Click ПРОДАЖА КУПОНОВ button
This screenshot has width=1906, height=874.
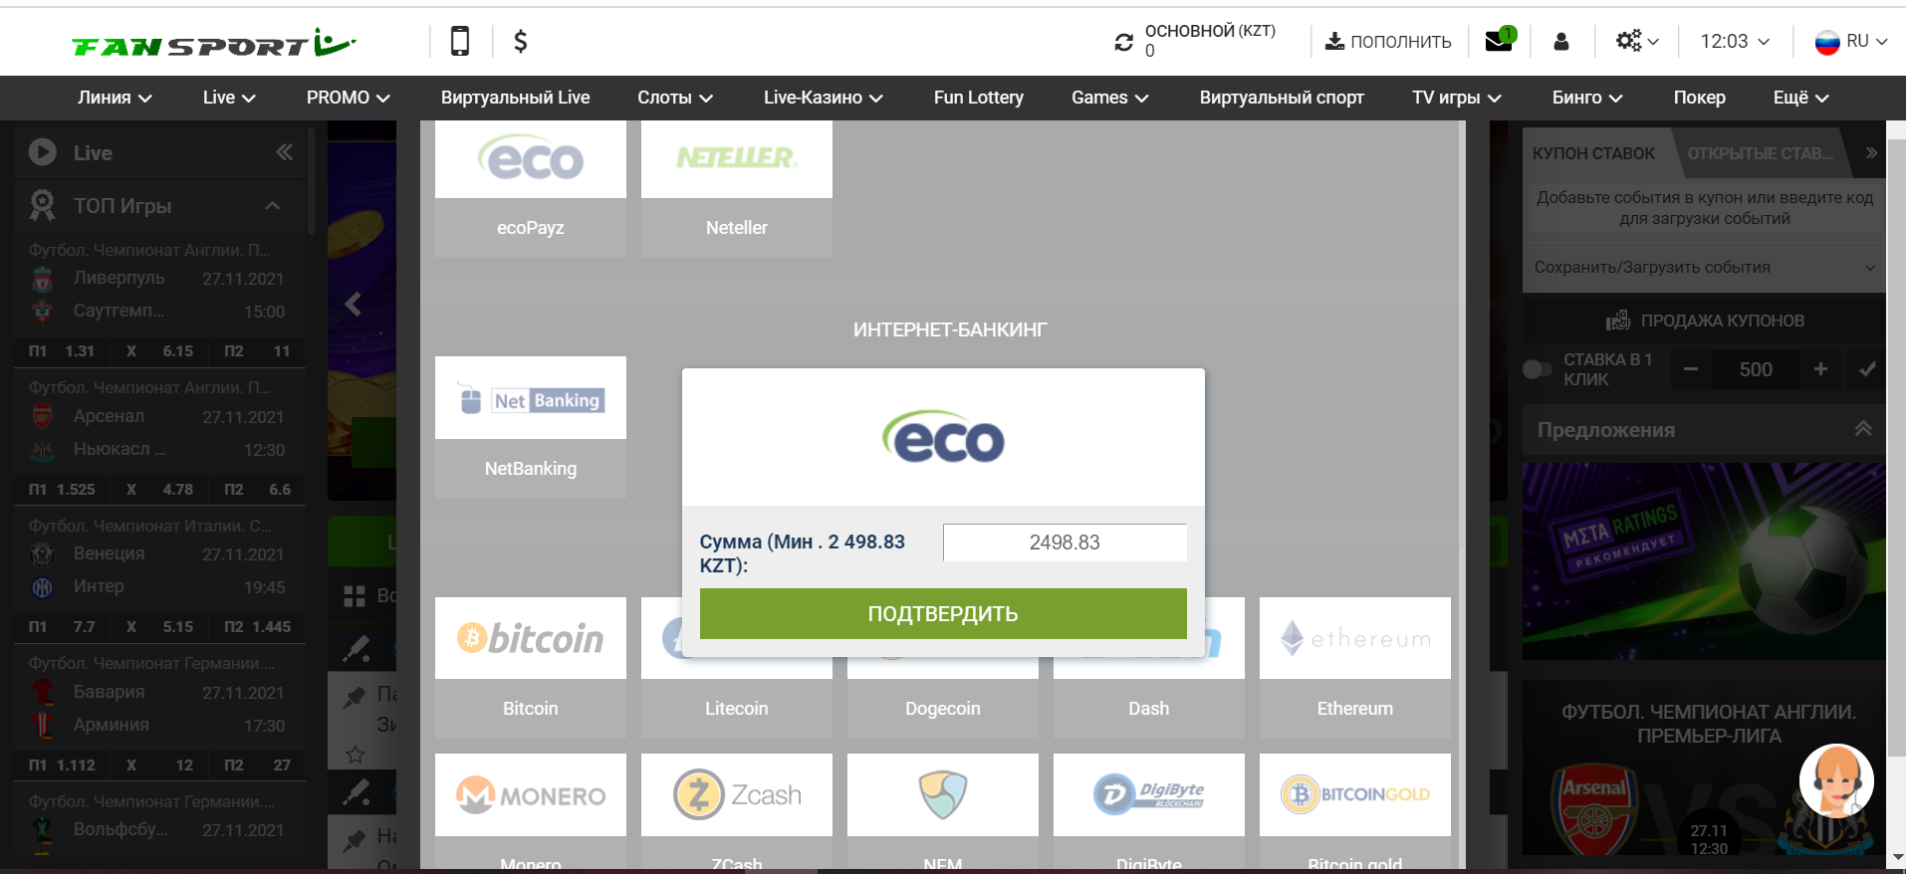(1704, 321)
